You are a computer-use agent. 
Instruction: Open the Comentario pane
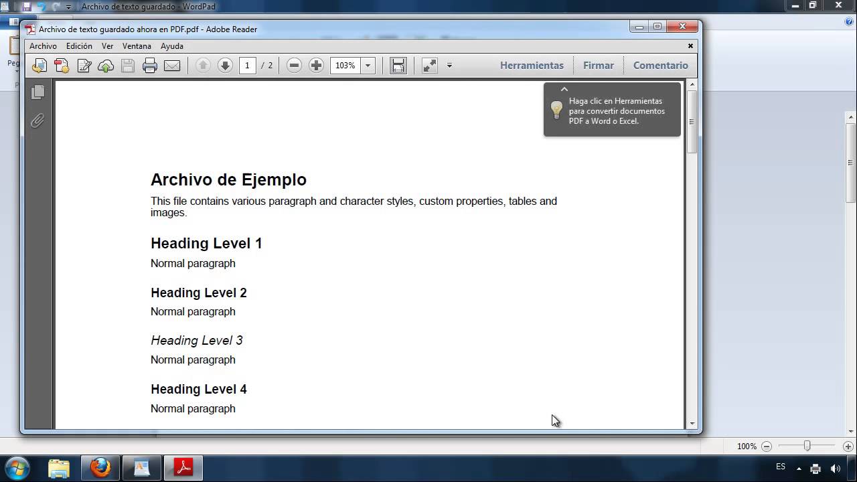coord(661,66)
